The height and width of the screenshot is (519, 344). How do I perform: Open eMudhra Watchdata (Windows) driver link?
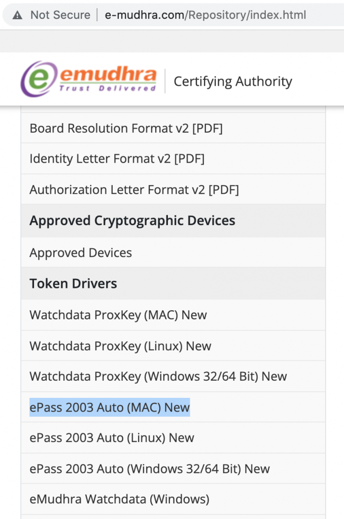tap(119, 499)
